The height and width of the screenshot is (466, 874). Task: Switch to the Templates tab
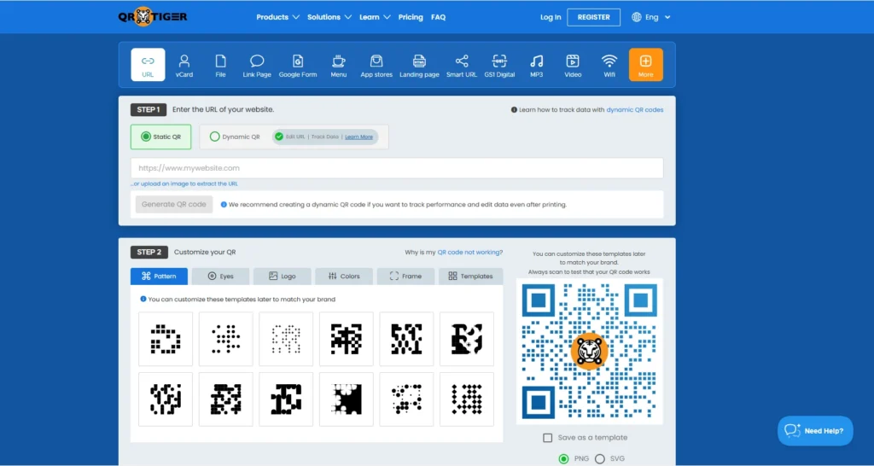470,276
